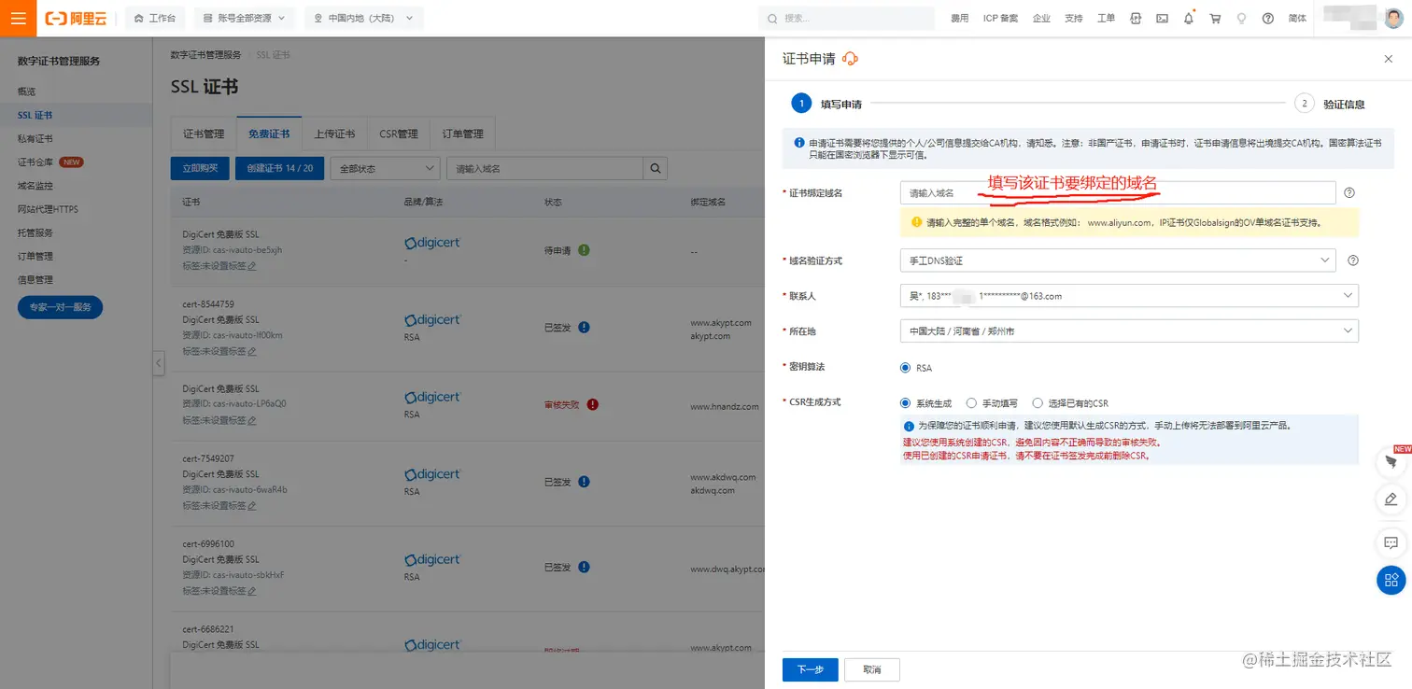This screenshot has height=689, width=1412.
Task: Click the 专家一对一服务 button
Action: pyautogui.click(x=60, y=306)
